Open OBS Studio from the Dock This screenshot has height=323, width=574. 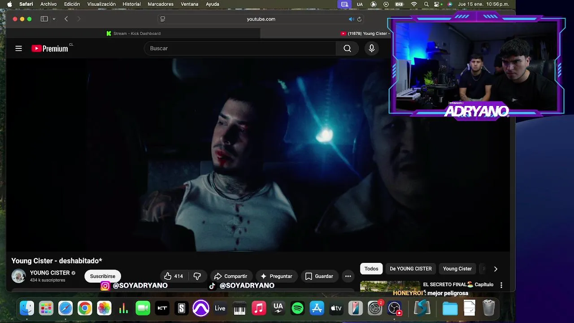(x=394, y=308)
